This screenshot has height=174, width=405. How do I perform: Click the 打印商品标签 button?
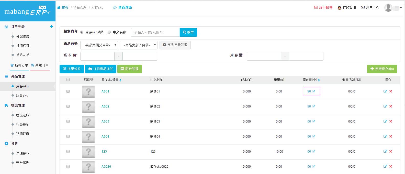pos(101,69)
